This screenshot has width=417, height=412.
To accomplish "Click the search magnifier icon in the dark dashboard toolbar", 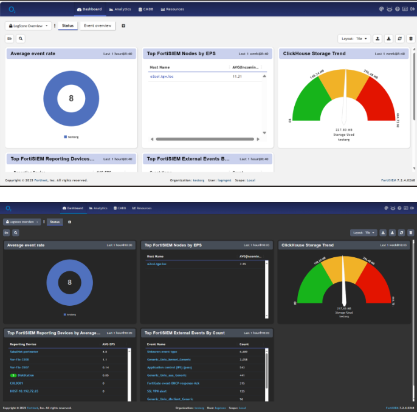I will [x=16, y=233].
